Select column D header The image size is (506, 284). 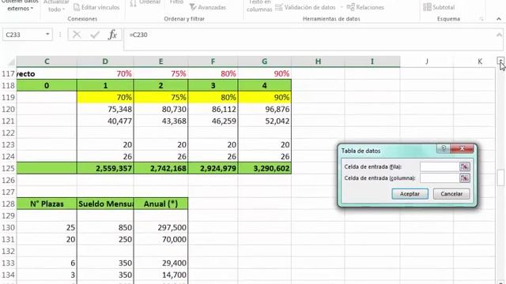coord(105,62)
